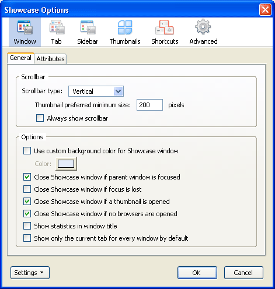
Task: Enable Always show scrollbar checkbox
Action: click(x=40, y=118)
